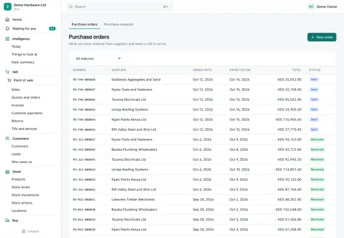Click Received status for PO-JUJ-000046
344x238 pixels.
click(x=317, y=150)
